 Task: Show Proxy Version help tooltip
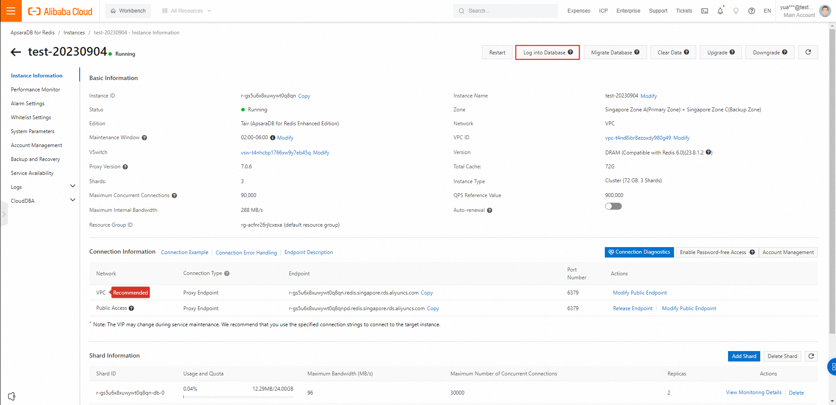pyautogui.click(x=125, y=167)
